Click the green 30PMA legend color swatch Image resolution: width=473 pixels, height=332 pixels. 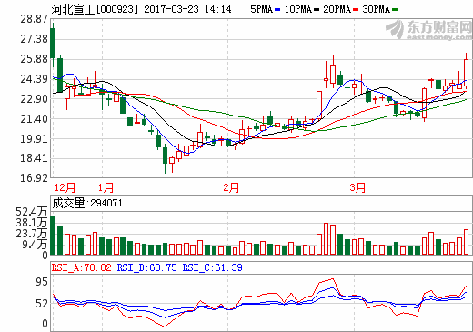[395, 10]
